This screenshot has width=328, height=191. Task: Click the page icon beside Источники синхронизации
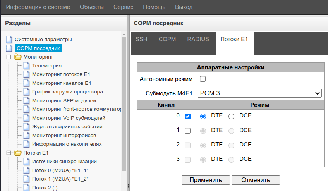(26, 162)
